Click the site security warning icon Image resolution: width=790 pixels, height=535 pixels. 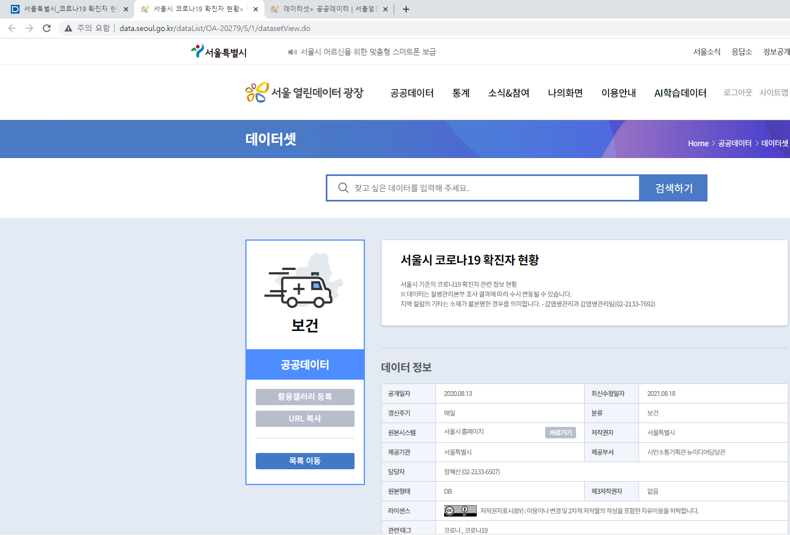tap(68, 28)
